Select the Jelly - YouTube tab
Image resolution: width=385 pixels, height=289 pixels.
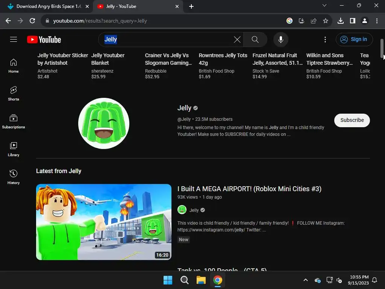click(x=138, y=6)
